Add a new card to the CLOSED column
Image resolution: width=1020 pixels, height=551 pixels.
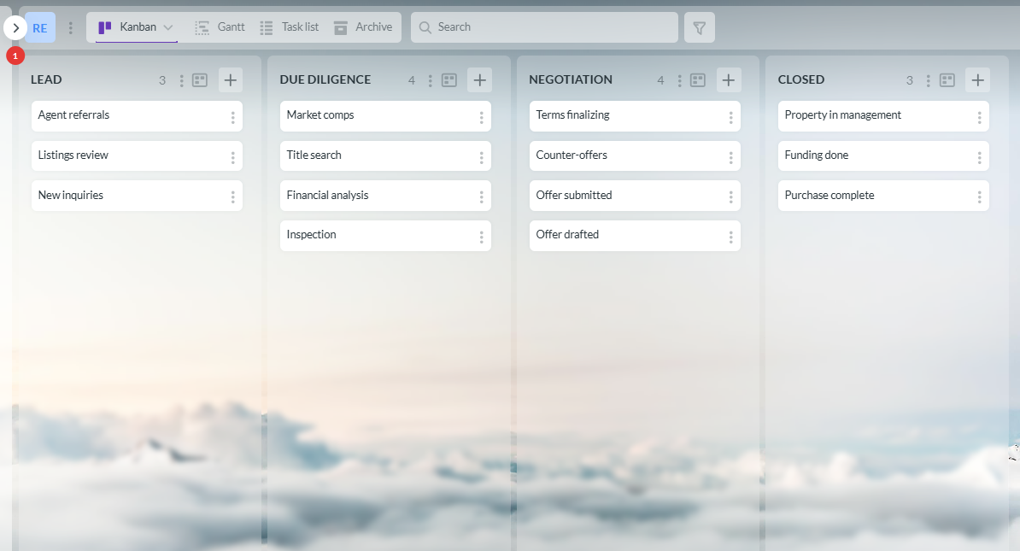[x=977, y=79]
